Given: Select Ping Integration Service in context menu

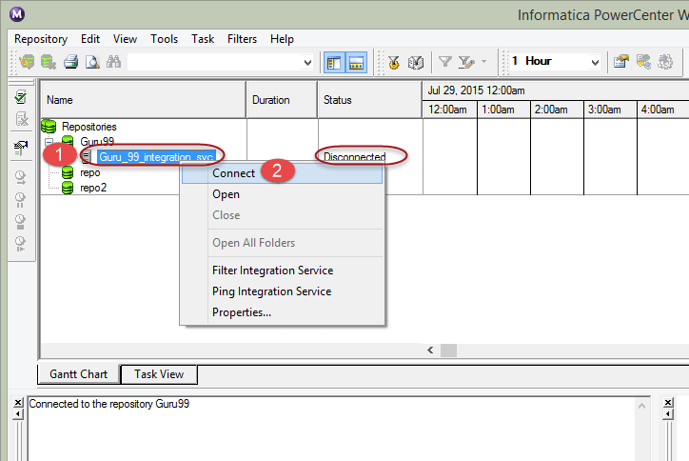Looking at the screenshot, I should click(x=271, y=291).
